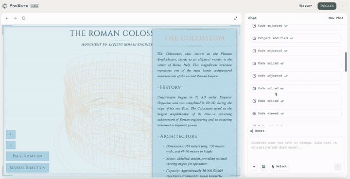The image size is (350, 179).
Task: Click the browser back arrow icon
Action: pyautogui.click(x=7, y=18)
